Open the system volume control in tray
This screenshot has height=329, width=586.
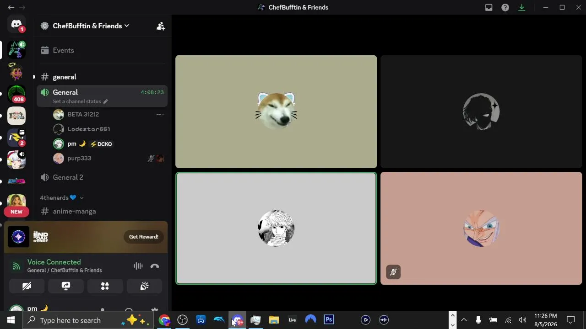pyautogui.click(x=522, y=320)
